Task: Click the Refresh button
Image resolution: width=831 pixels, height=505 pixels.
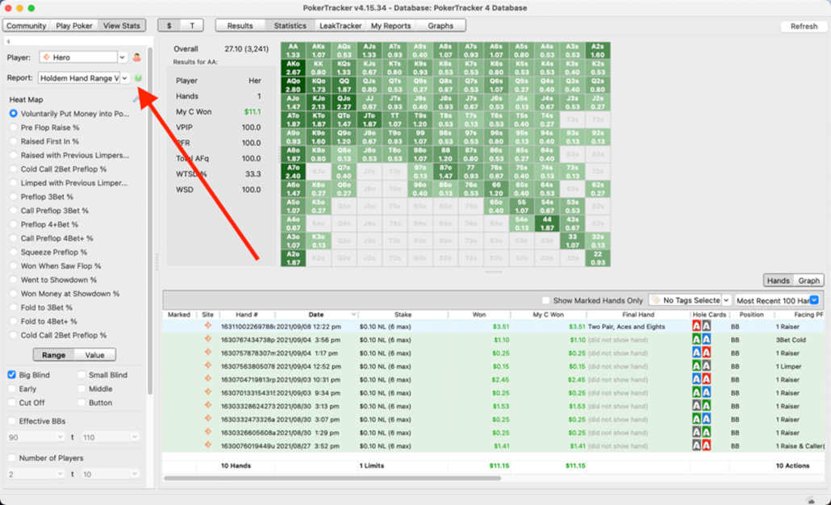Action: coord(804,26)
